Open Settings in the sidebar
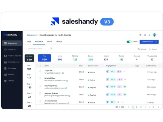 [9, 81]
